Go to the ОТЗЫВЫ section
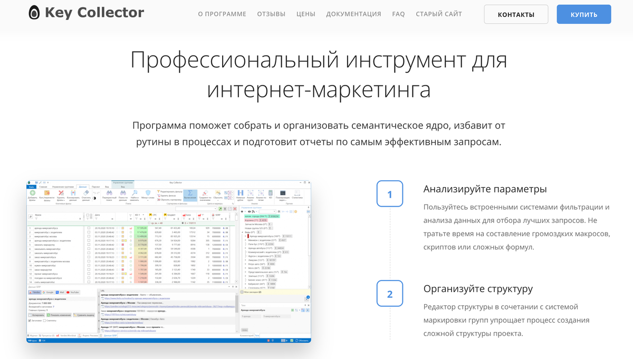Image resolution: width=633 pixels, height=359 pixels. (271, 14)
